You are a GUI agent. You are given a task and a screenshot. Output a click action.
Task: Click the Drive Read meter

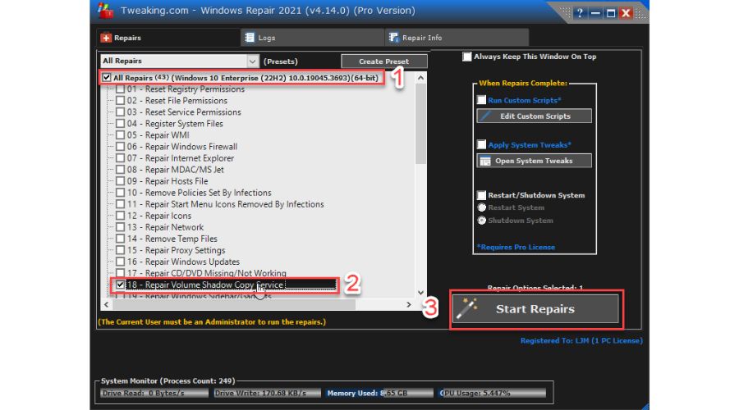(154, 393)
